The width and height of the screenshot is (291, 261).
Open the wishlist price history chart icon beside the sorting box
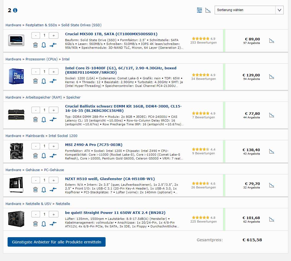208,10
